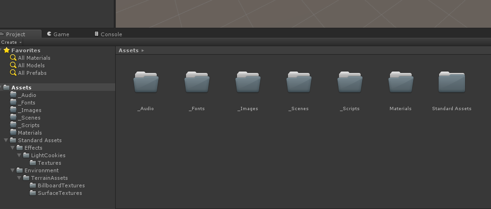Click folder icon beside Effects in tree
The width and height of the screenshot is (491, 209).
tap(20, 147)
